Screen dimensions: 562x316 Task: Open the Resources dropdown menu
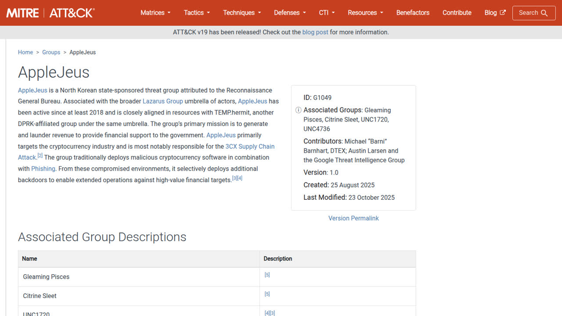point(365,13)
